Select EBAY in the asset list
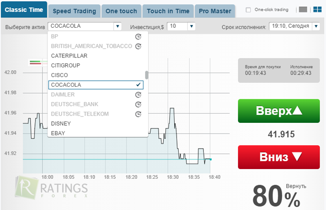Image resolution: width=326 pixels, height=210 pixels. [x=96, y=133]
